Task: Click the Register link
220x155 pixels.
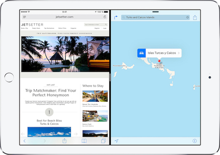Action: tap(97, 28)
